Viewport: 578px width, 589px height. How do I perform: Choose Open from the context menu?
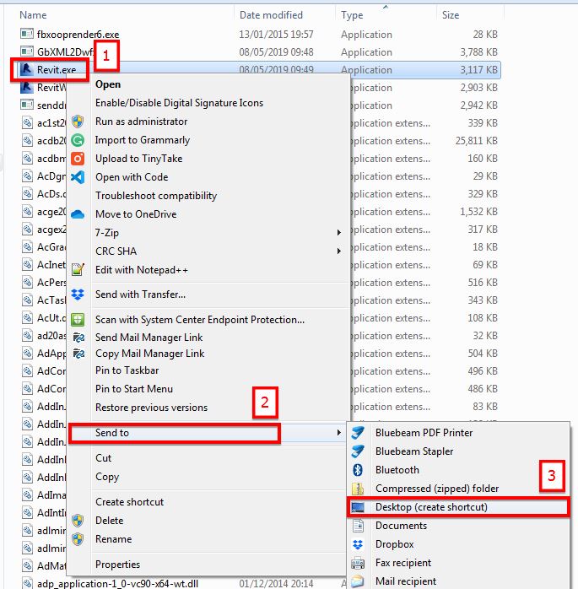coord(108,84)
